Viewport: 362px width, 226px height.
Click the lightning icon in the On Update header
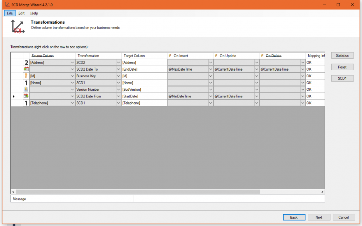click(216, 55)
